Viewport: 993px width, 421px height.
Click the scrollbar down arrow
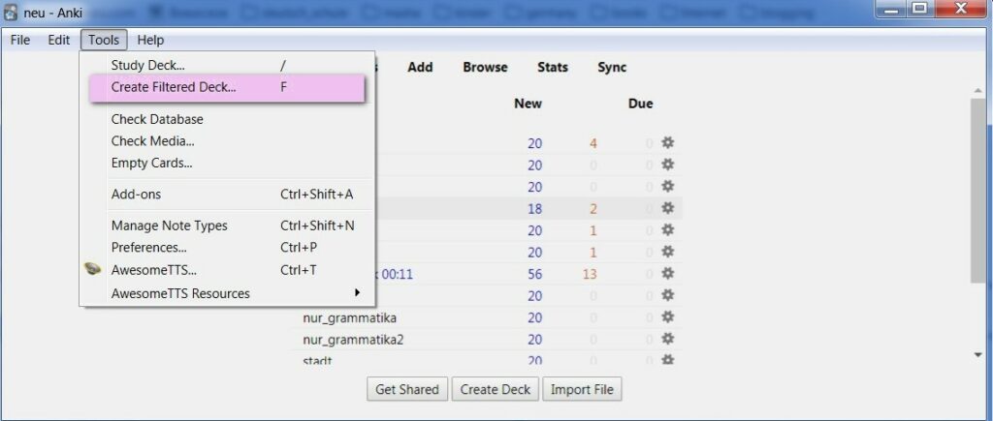[978, 355]
